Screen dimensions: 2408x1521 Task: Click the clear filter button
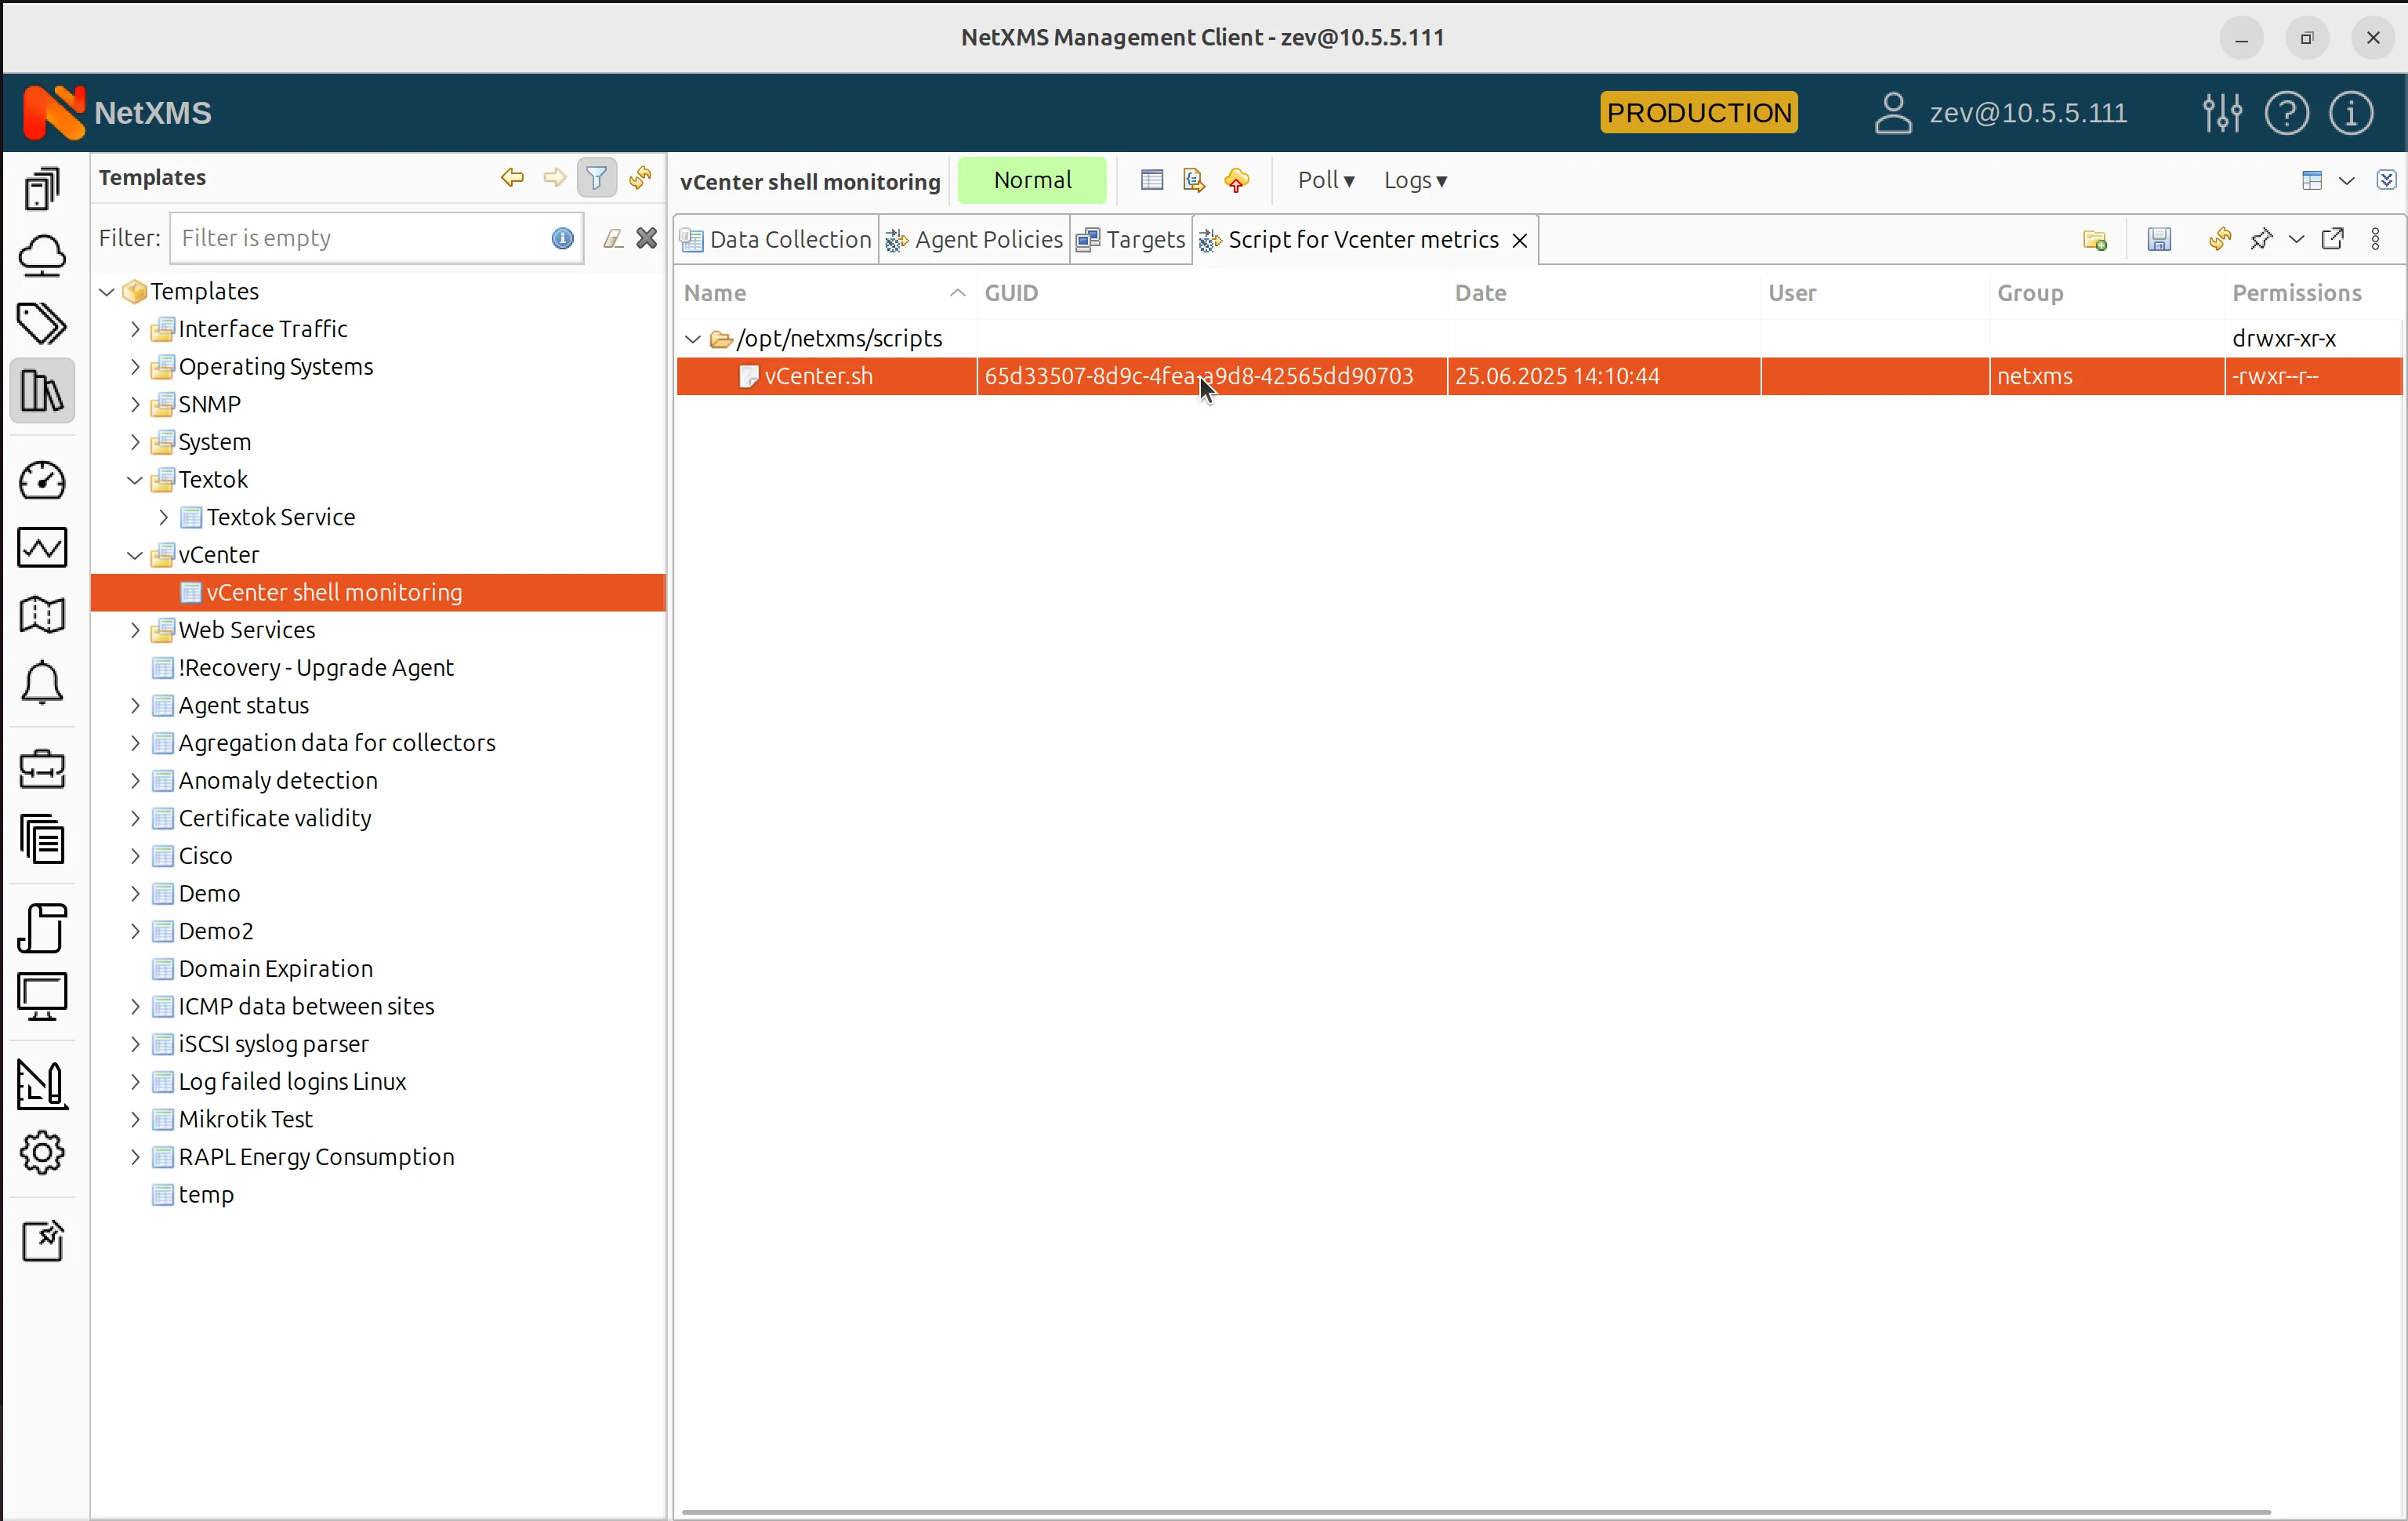pyautogui.click(x=646, y=237)
